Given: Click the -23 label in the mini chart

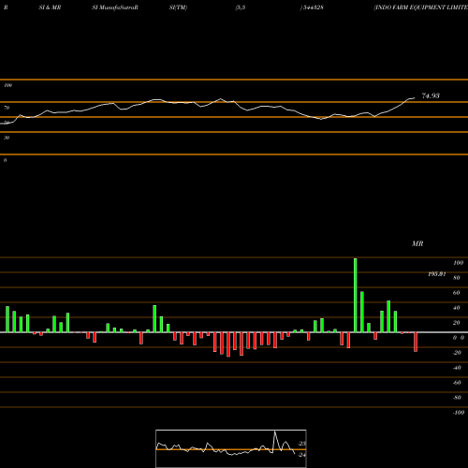Looking at the screenshot, I should click(301, 444).
